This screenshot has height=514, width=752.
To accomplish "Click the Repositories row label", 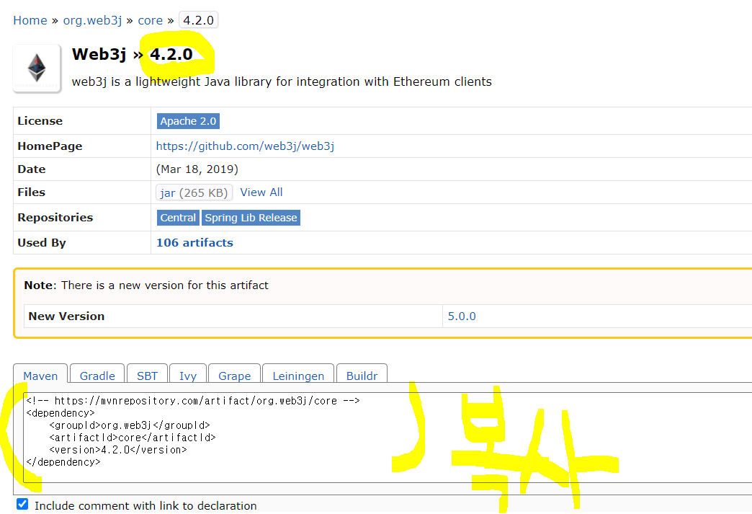I will [x=55, y=218].
